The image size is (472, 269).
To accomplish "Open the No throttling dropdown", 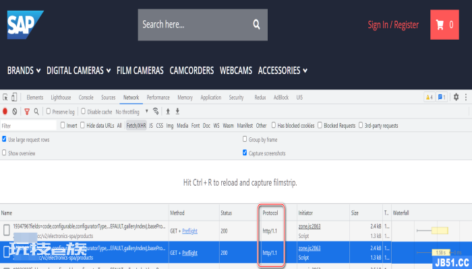I will 132,112.
